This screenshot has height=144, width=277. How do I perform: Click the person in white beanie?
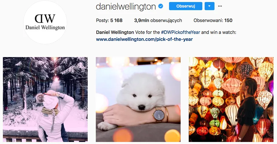coord(53,115)
